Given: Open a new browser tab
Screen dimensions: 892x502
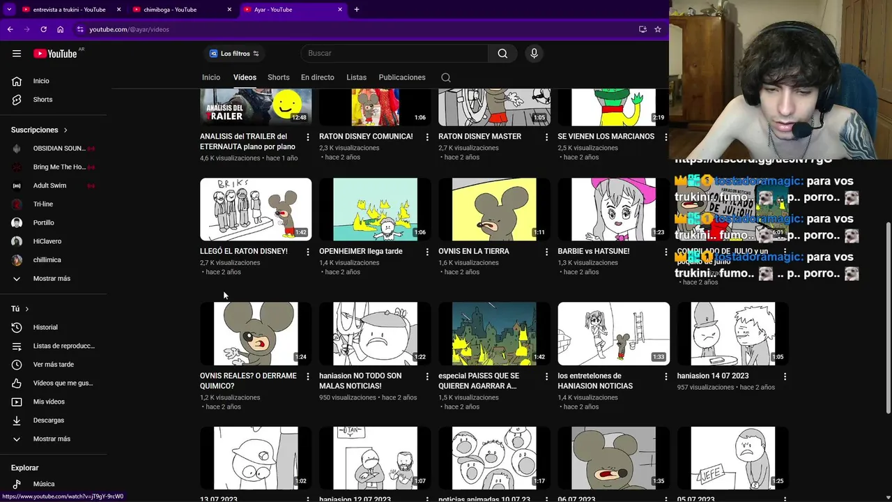Looking at the screenshot, I should (x=357, y=10).
